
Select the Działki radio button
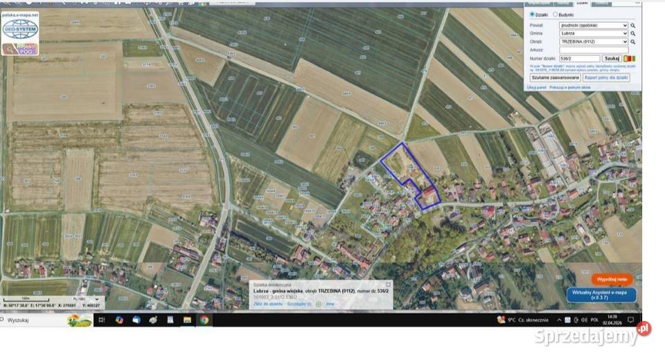(x=532, y=15)
